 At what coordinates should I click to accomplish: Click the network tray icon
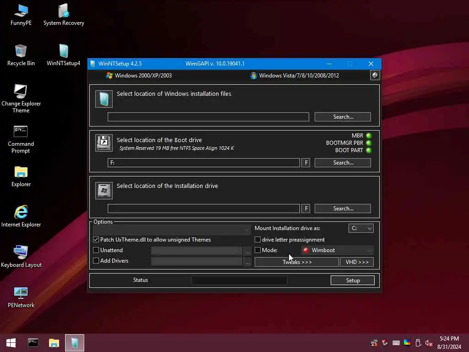pos(374,343)
